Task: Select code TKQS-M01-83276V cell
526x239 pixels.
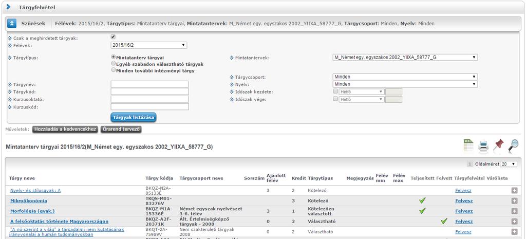Action: click(159, 201)
